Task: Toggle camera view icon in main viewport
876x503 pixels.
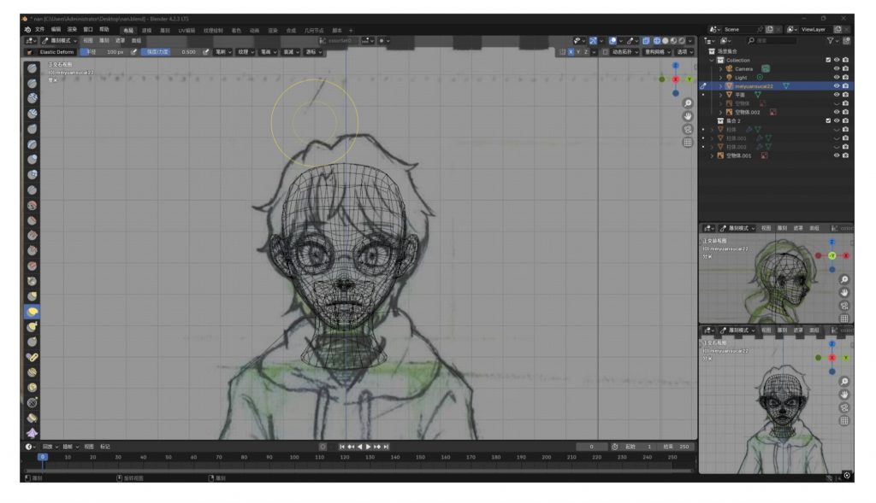Action: (687, 129)
